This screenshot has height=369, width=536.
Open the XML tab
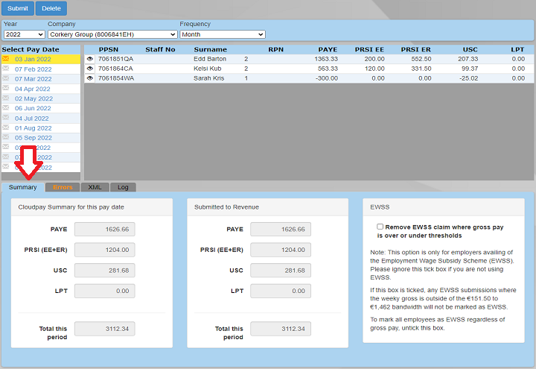coord(95,187)
